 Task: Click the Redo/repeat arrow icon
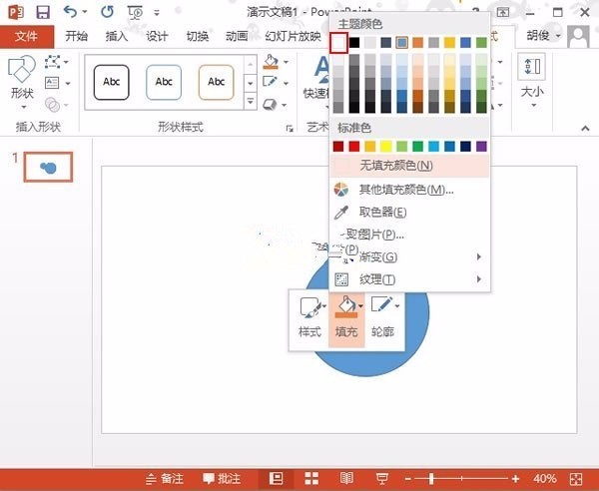(108, 12)
